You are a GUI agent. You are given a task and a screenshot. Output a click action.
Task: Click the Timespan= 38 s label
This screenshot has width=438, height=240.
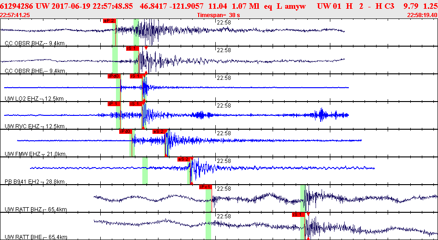(219, 15)
